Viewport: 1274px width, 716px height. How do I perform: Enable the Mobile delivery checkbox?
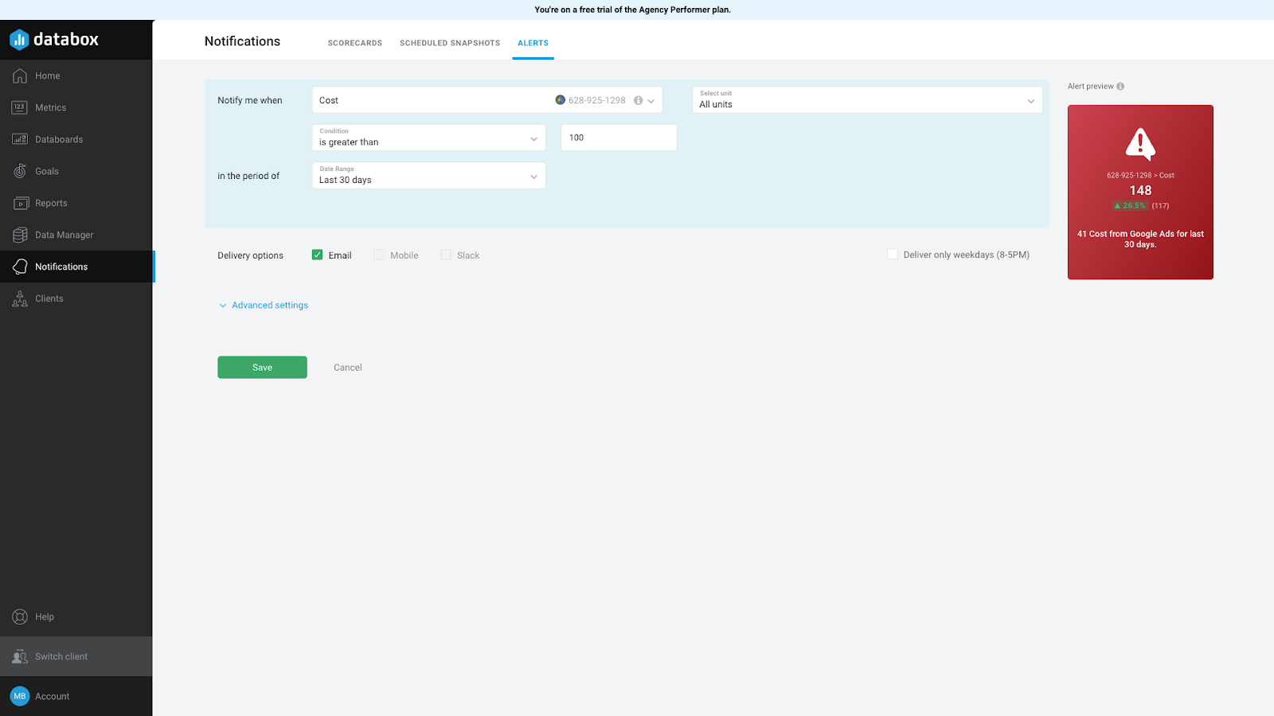point(379,255)
